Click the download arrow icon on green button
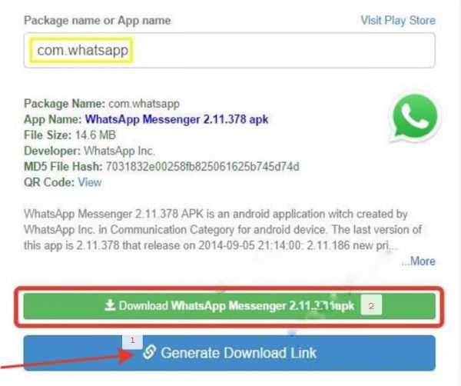The width and height of the screenshot is (461, 386). pyautogui.click(x=110, y=305)
